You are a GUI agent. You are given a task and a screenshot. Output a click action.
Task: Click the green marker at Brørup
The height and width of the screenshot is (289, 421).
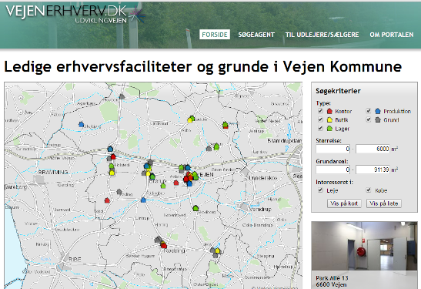point(152,176)
